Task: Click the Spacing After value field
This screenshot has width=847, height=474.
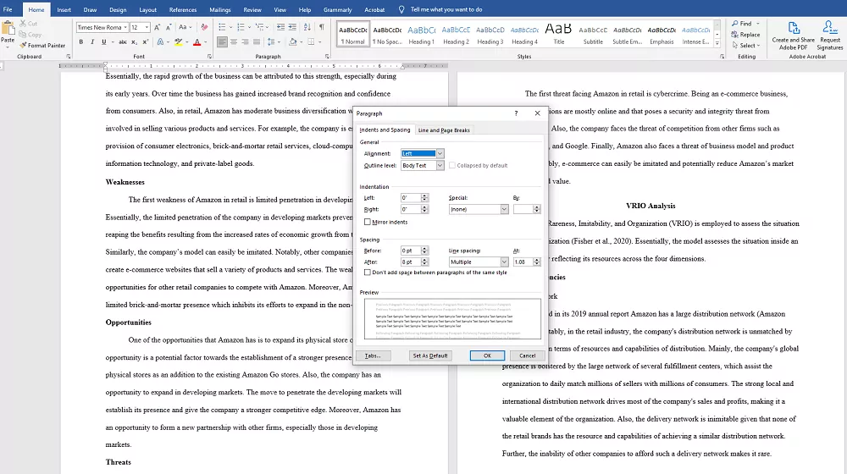Action: coord(411,262)
